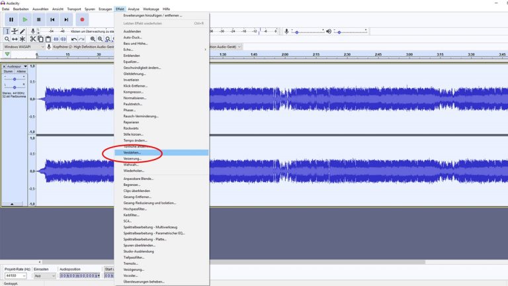The image size is (508, 286).
Task: Choose Normalisieren... effect
Action: click(161, 98)
